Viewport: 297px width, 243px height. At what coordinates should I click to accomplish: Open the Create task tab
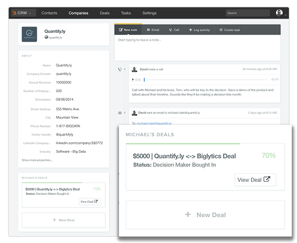point(230,30)
